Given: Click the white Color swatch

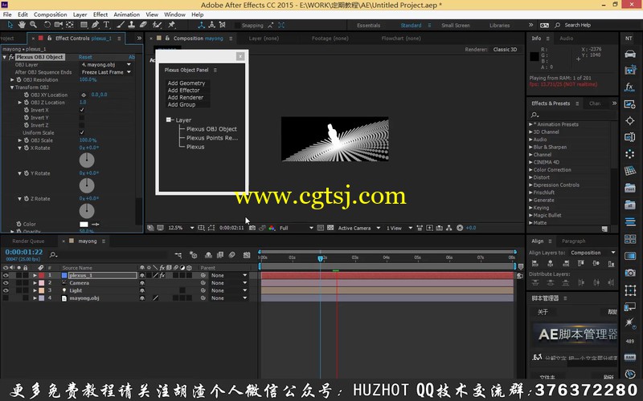Looking at the screenshot, I should click(x=84, y=225).
